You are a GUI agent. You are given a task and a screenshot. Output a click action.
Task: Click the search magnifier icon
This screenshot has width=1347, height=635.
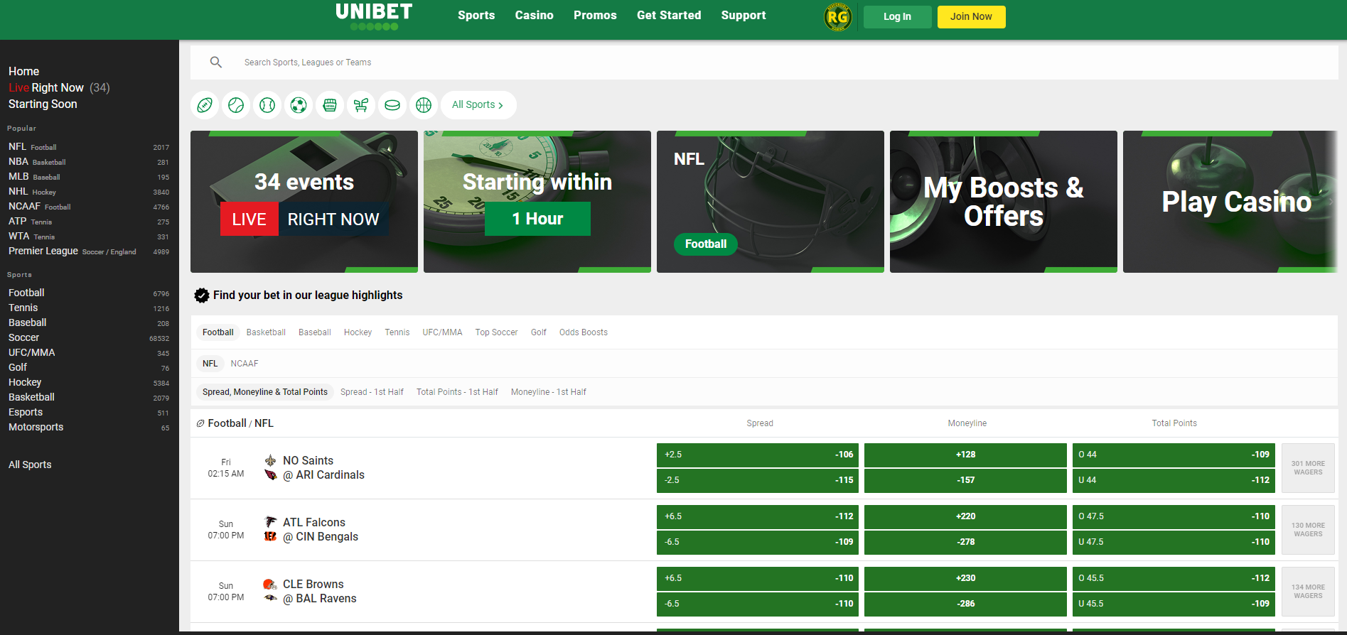tap(216, 63)
